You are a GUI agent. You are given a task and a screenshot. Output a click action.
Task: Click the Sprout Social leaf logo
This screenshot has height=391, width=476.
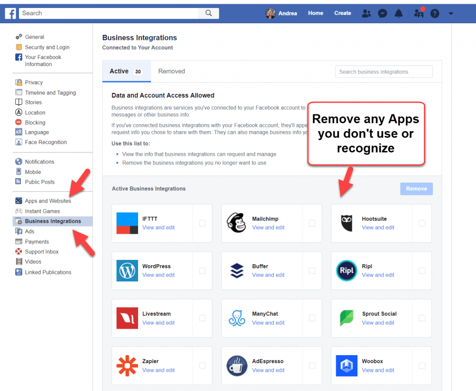click(x=347, y=318)
